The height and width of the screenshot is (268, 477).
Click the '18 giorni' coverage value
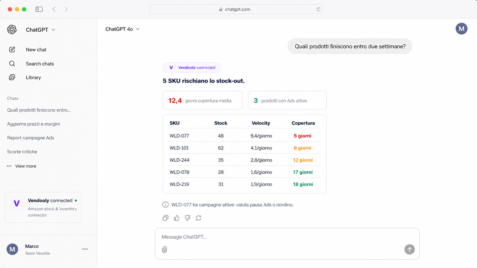tap(303, 184)
